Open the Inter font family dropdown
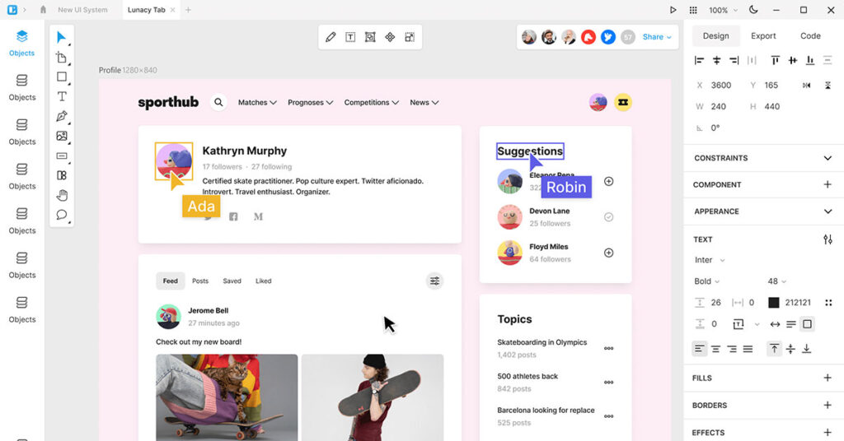Image resolution: width=844 pixels, height=441 pixels. tap(710, 260)
